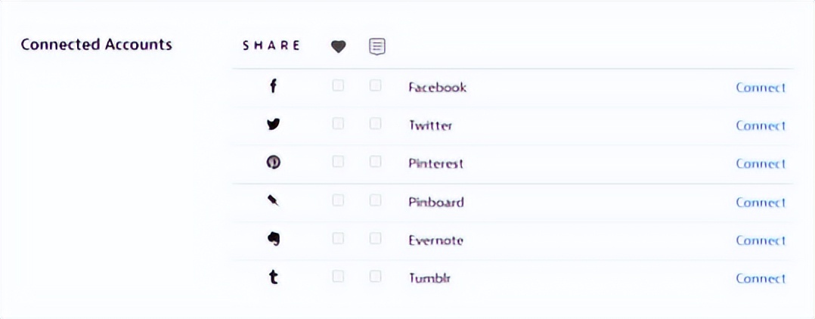Click Connect link for Tumblr
Viewport: 815px width, 319px height.
[x=761, y=278]
